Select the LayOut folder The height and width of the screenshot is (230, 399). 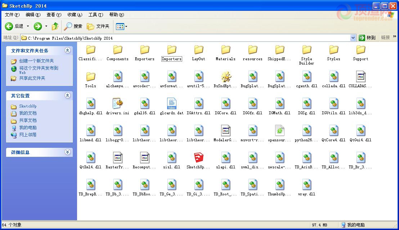pyautogui.click(x=199, y=53)
